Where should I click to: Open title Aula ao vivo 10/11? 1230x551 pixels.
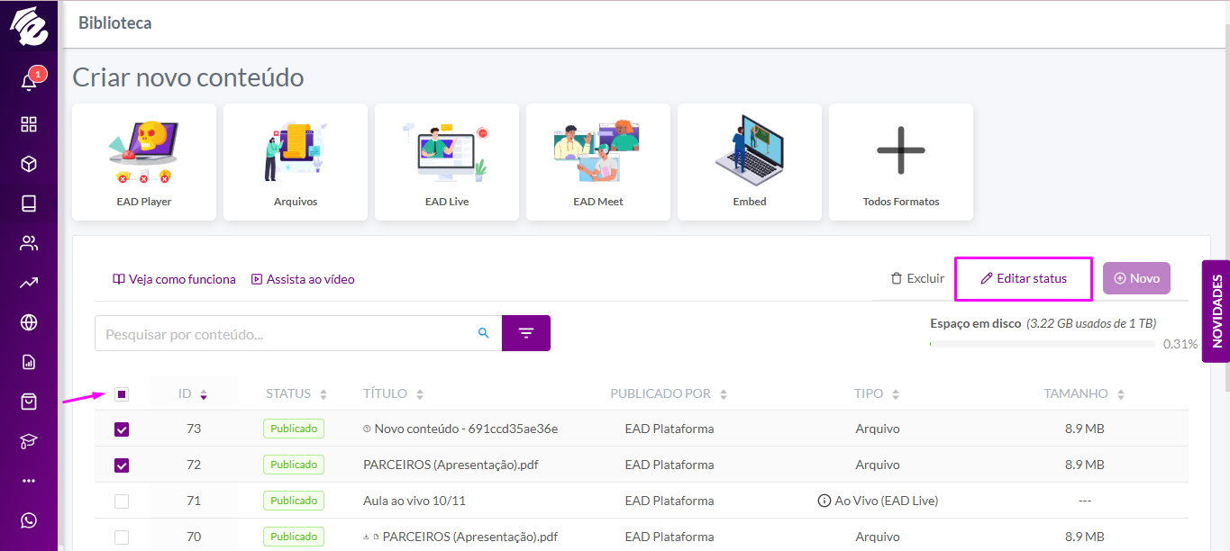tap(415, 501)
